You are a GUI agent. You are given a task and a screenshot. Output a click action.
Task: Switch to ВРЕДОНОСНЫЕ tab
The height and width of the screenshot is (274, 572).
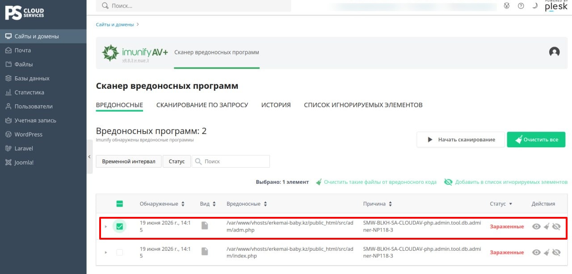(x=119, y=105)
